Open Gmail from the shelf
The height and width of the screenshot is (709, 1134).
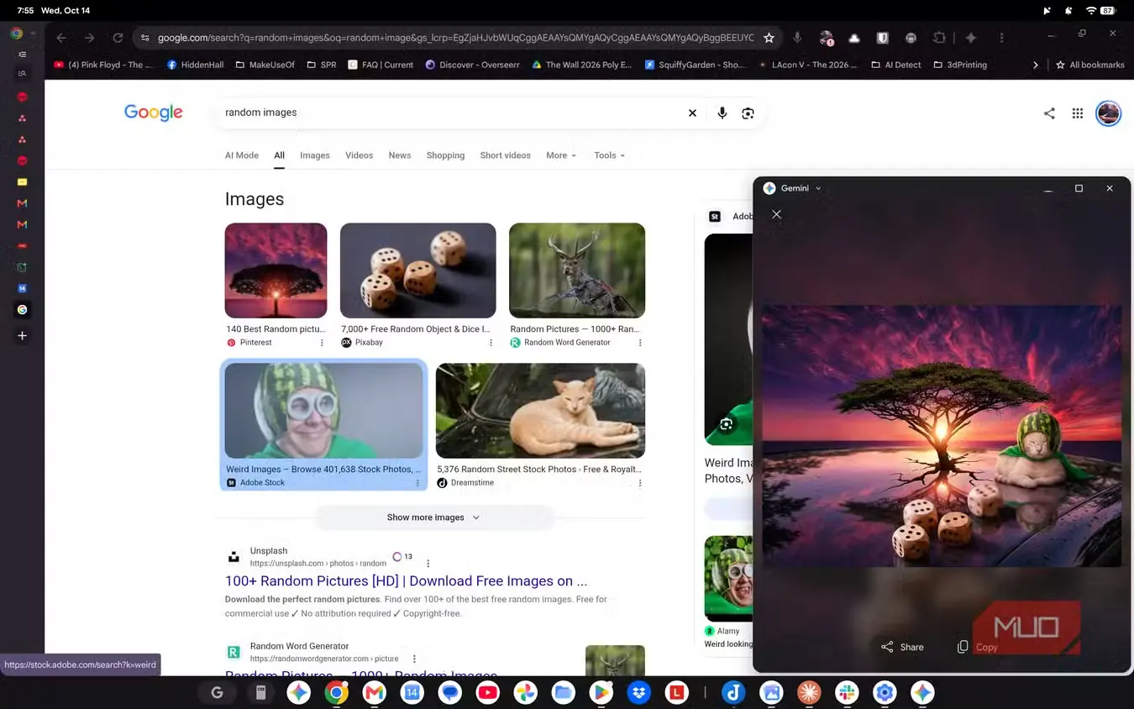(374, 692)
